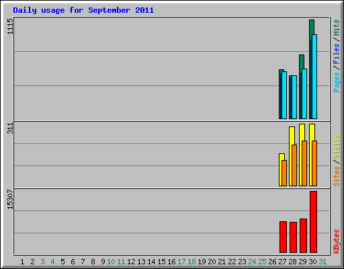Click the cyan Pages bar for day 29
Viewport: 344px width, 269px height.
[304, 93]
